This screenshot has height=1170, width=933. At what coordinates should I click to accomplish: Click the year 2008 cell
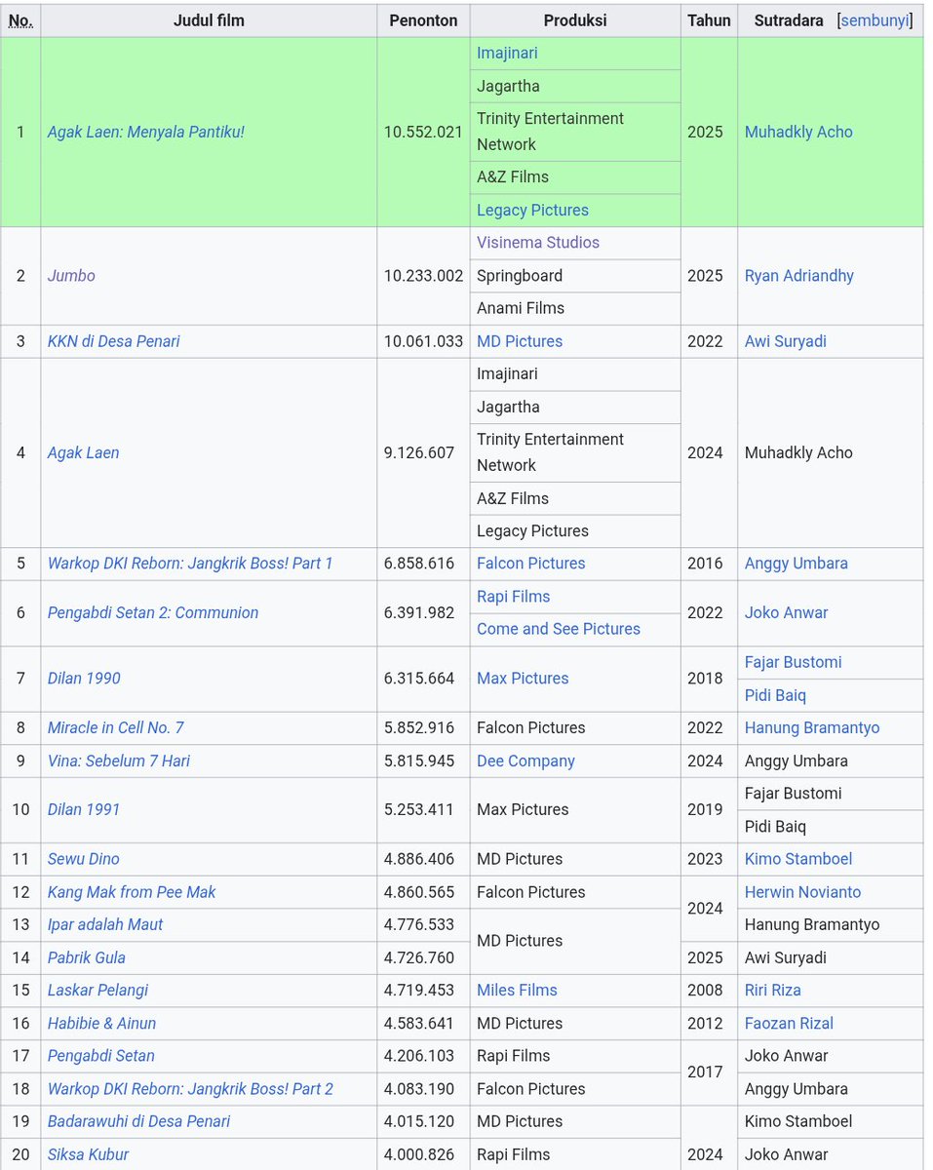(x=709, y=991)
